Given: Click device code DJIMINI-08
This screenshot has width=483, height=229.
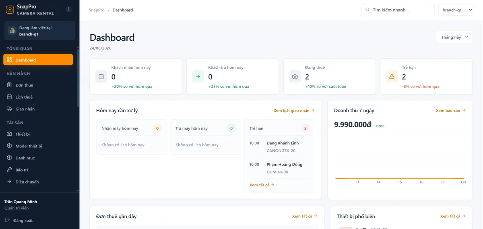Looking at the screenshot, I should [277, 172].
